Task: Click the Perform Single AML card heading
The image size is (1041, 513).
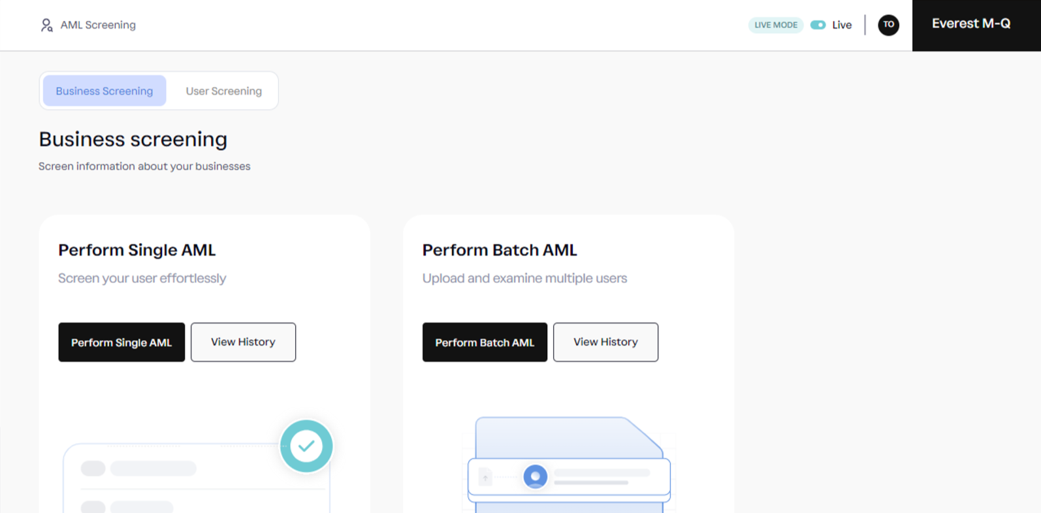Action: [136, 250]
